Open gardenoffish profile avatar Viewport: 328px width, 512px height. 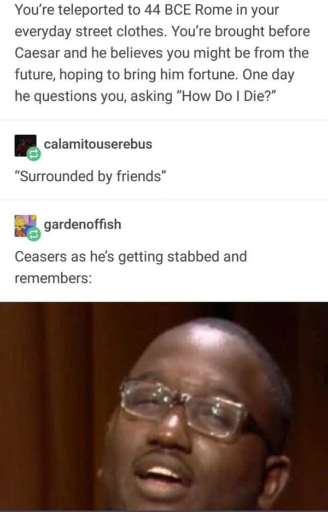26,225
